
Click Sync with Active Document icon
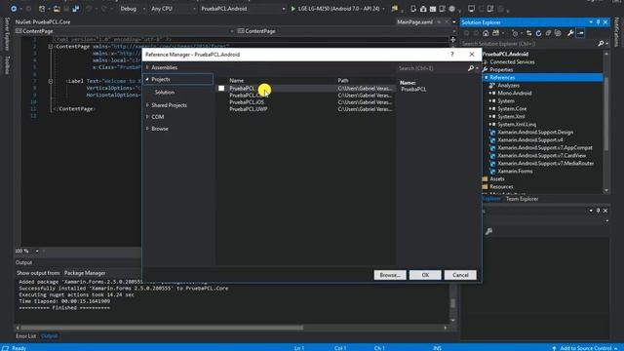(528, 33)
